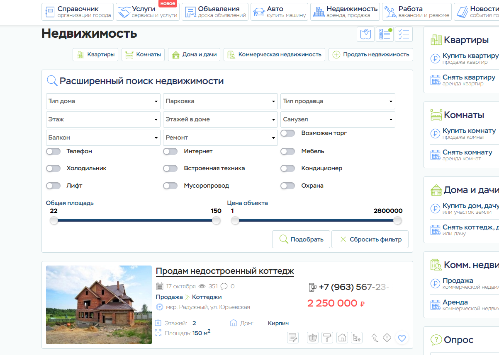Click the crown icon on cottage listing
Image resolution: width=499 pixels, height=355 pixels.
[312, 338]
